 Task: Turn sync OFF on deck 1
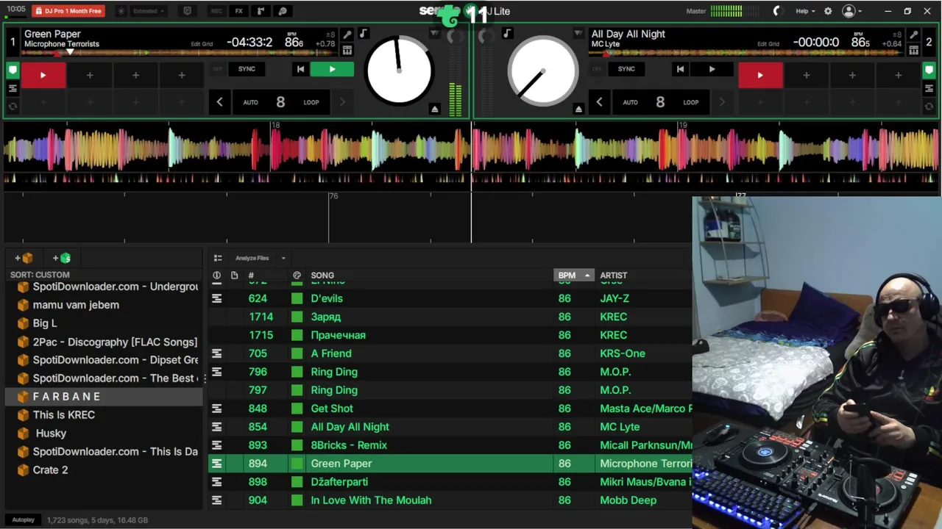tap(217, 69)
